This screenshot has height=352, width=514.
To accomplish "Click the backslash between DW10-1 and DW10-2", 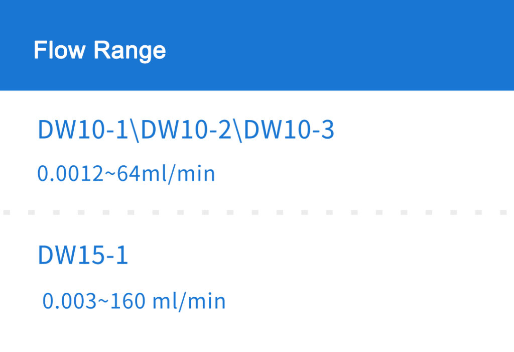I will pos(135,131).
